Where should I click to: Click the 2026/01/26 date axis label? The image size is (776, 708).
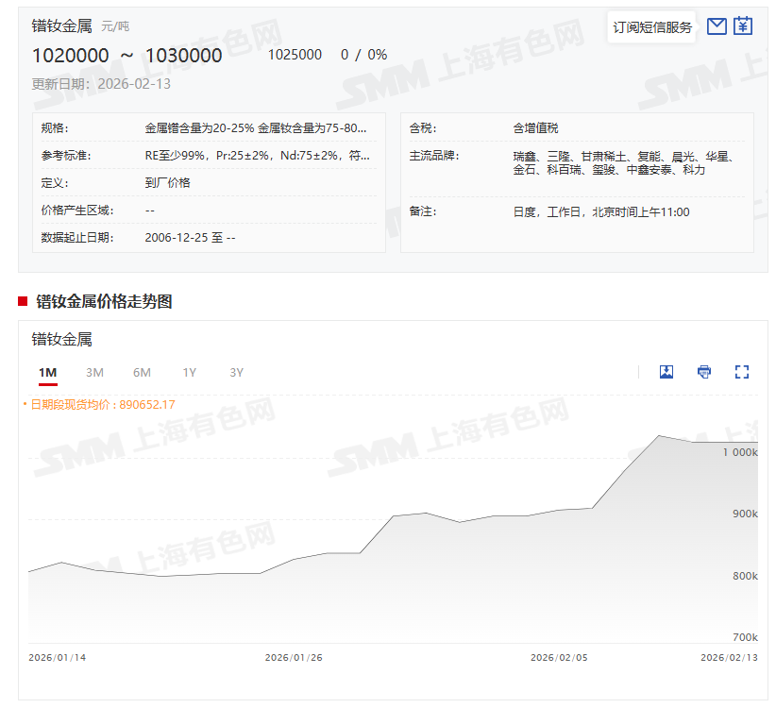click(294, 658)
